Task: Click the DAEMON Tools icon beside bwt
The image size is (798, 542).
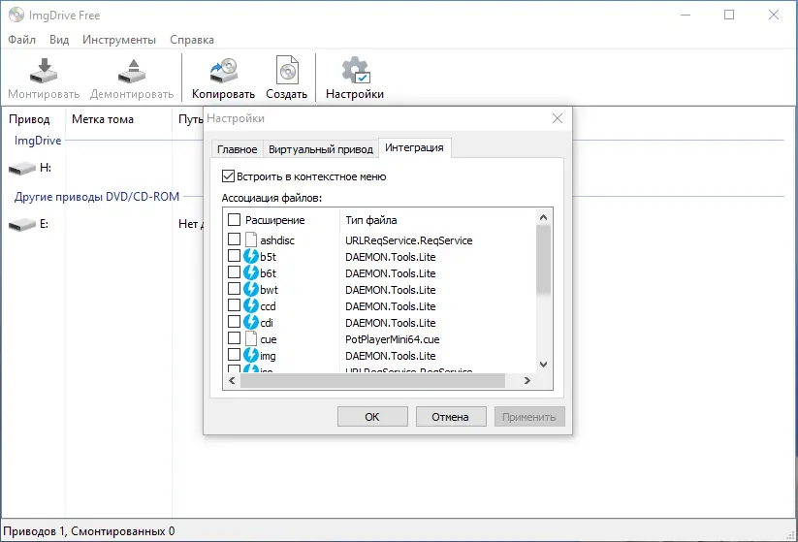Action: tap(251, 289)
